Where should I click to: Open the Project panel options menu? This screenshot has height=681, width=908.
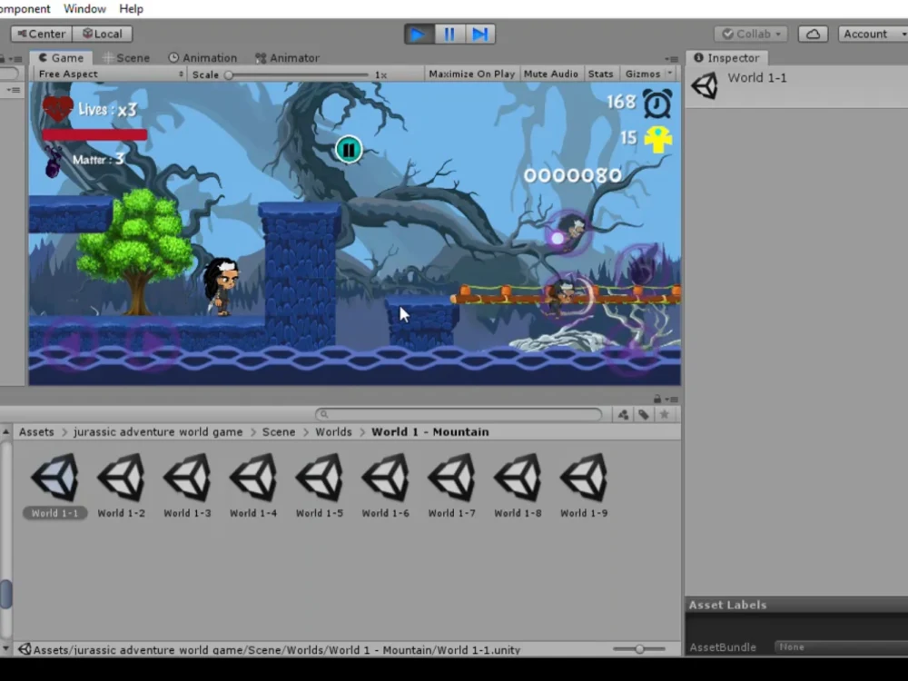(672, 400)
